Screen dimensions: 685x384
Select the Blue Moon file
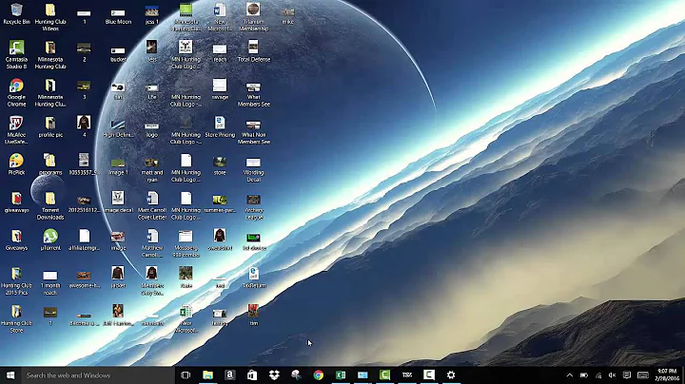click(x=118, y=16)
